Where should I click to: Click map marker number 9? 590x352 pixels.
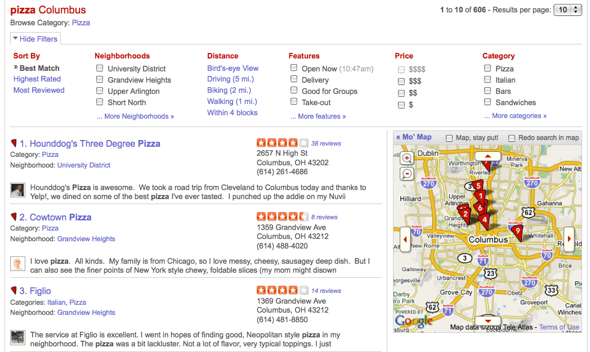tap(518, 232)
